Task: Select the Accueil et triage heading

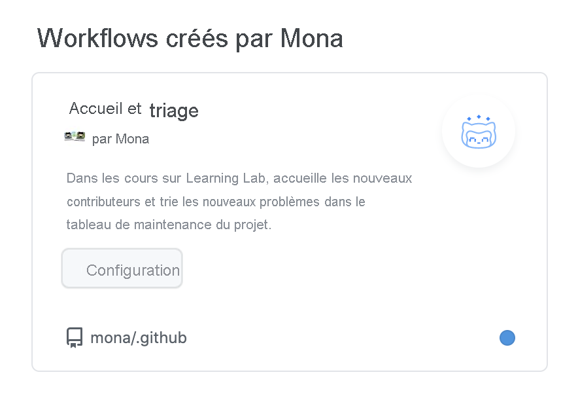Action: (133, 109)
